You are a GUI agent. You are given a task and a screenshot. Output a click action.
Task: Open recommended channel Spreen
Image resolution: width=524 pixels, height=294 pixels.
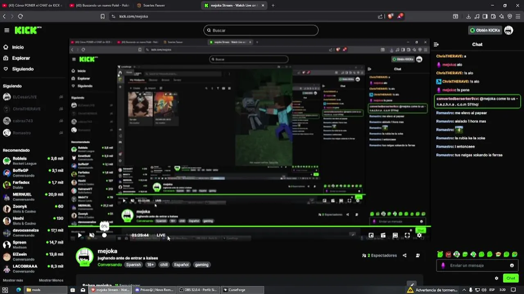click(x=33, y=245)
